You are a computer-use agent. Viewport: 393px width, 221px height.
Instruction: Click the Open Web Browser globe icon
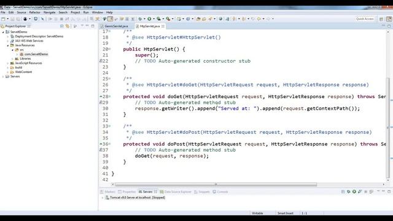(220, 19)
